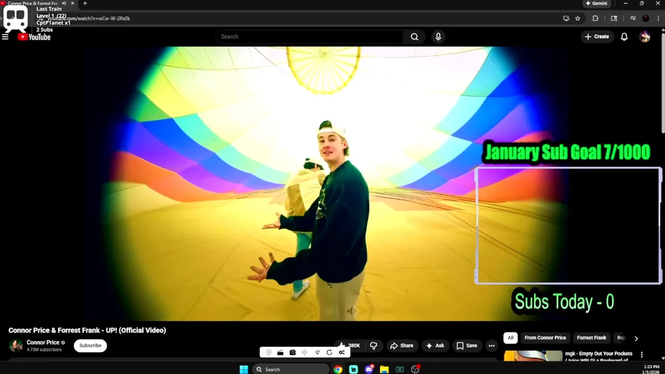Click the YouTube search field
The image size is (665, 374).
click(x=310, y=37)
